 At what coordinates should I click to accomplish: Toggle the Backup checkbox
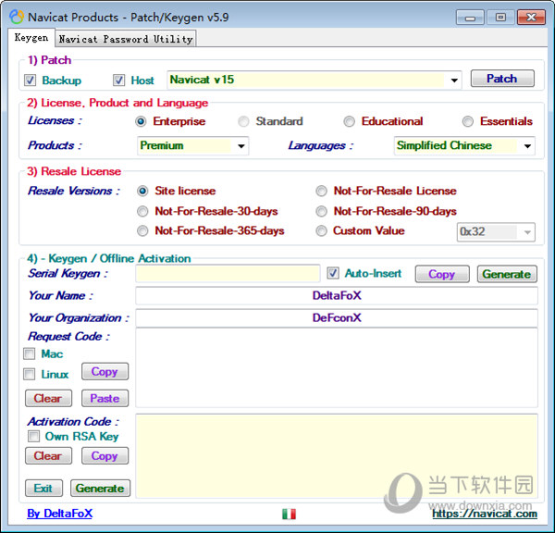coord(30,80)
